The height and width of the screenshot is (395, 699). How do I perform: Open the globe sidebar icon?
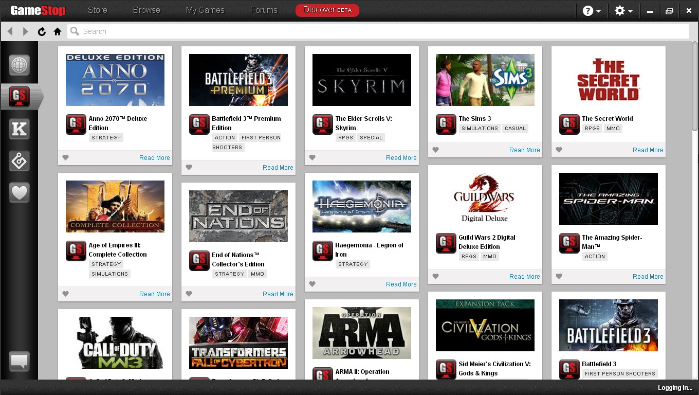19,65
